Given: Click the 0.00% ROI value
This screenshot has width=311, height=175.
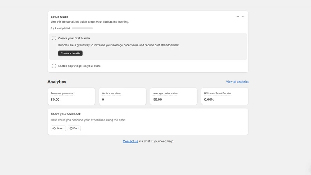Looking at the screenshot, I should 209,100.
